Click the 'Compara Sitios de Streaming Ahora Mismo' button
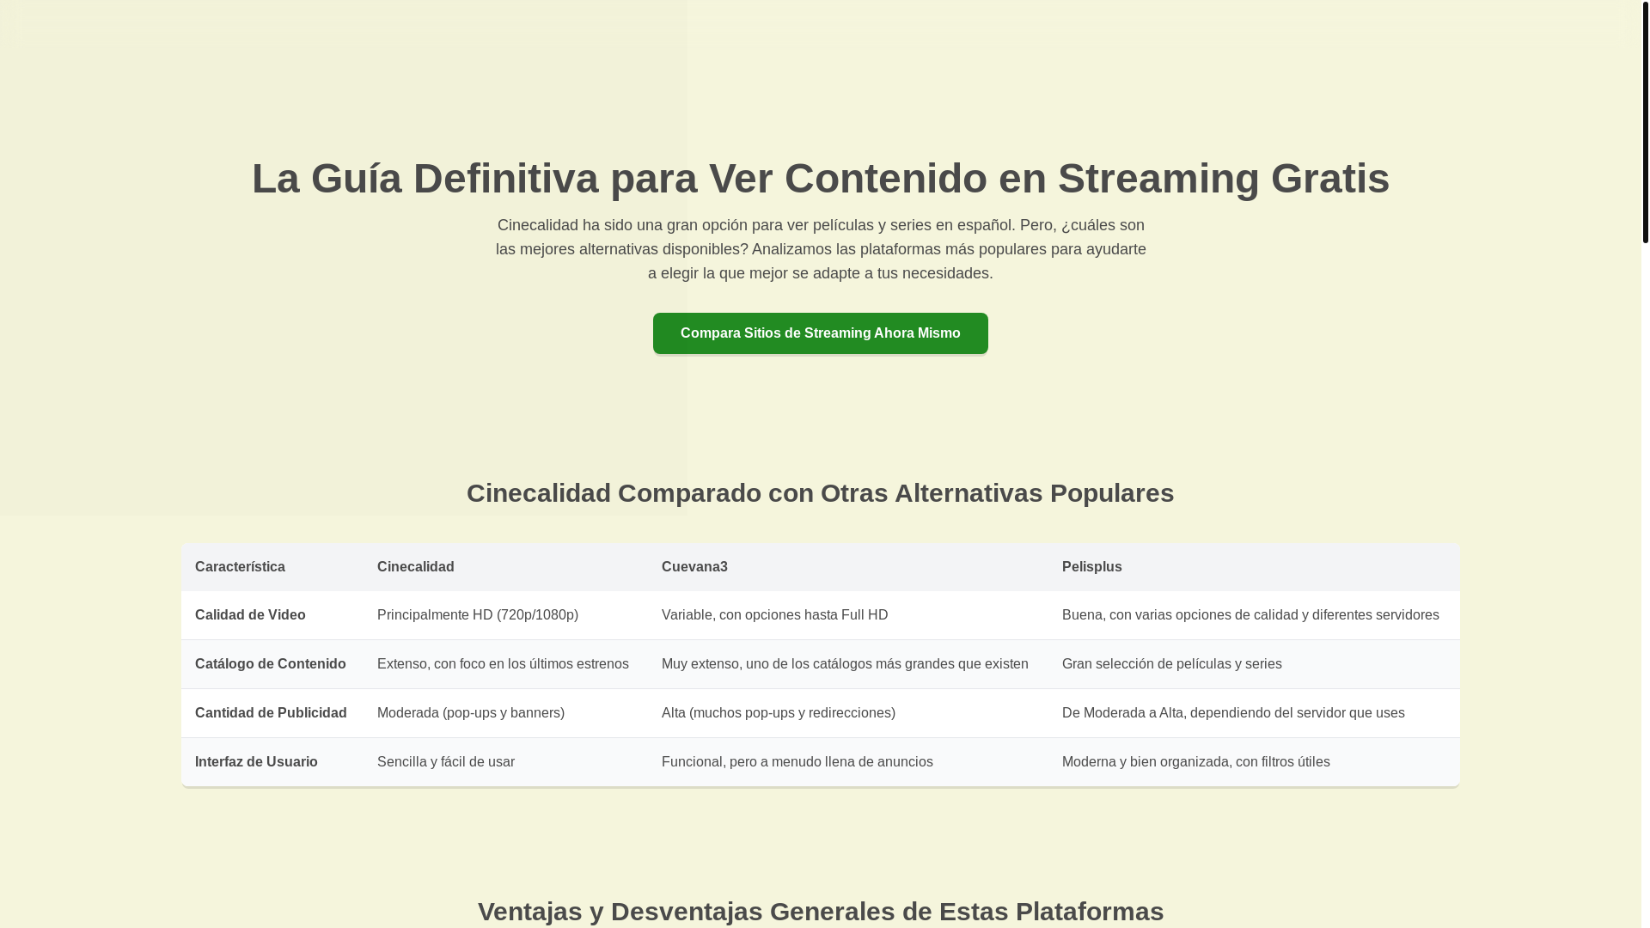The width and height of the screenshot is (1650, 928). tap(820, 333)
